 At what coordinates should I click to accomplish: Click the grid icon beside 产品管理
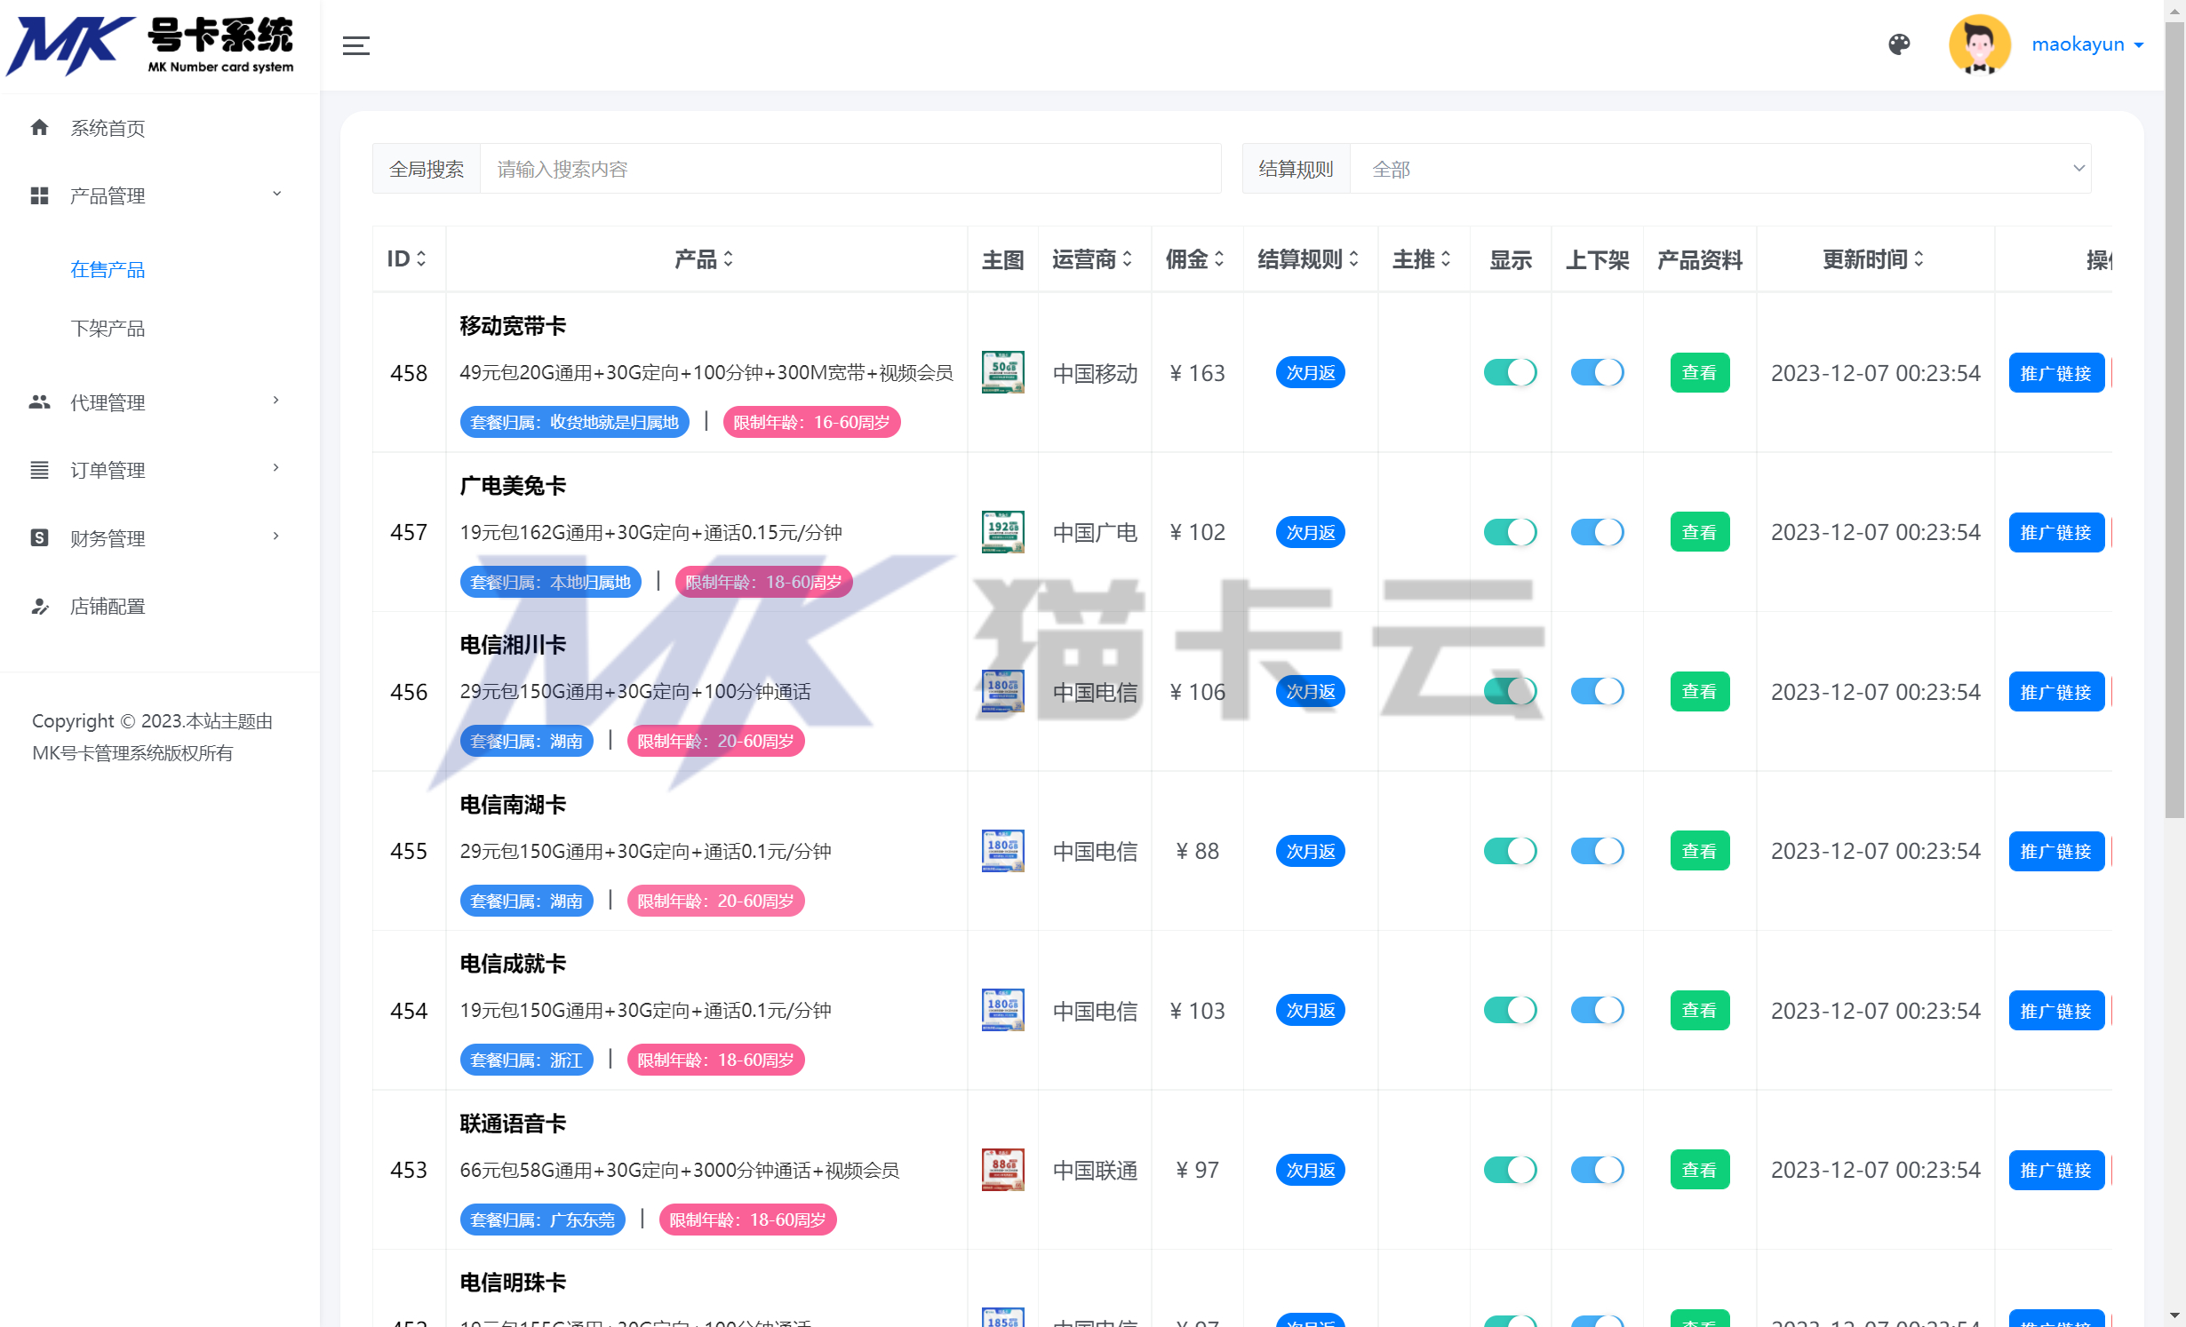[39, 195]
